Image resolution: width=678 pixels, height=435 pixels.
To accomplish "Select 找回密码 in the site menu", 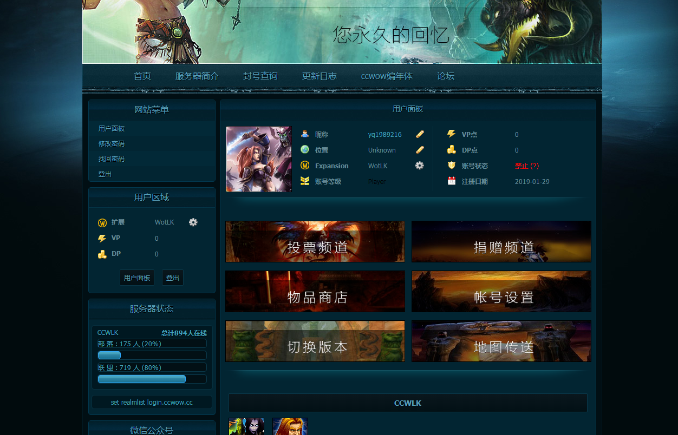I will [112, 159].
